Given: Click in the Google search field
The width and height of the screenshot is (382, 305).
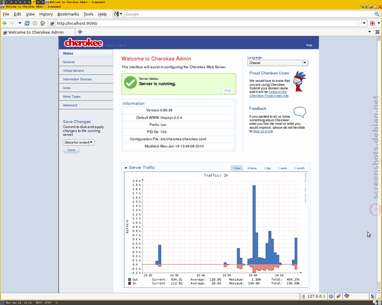Looking at the screenshot, I should [249, 14].
